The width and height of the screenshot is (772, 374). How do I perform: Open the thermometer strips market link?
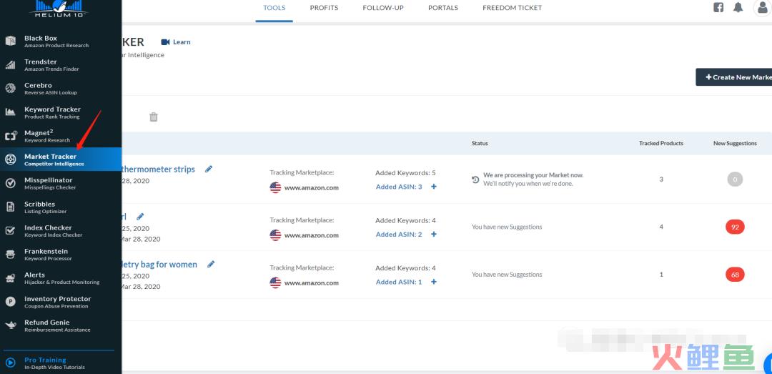click(157, 169)
